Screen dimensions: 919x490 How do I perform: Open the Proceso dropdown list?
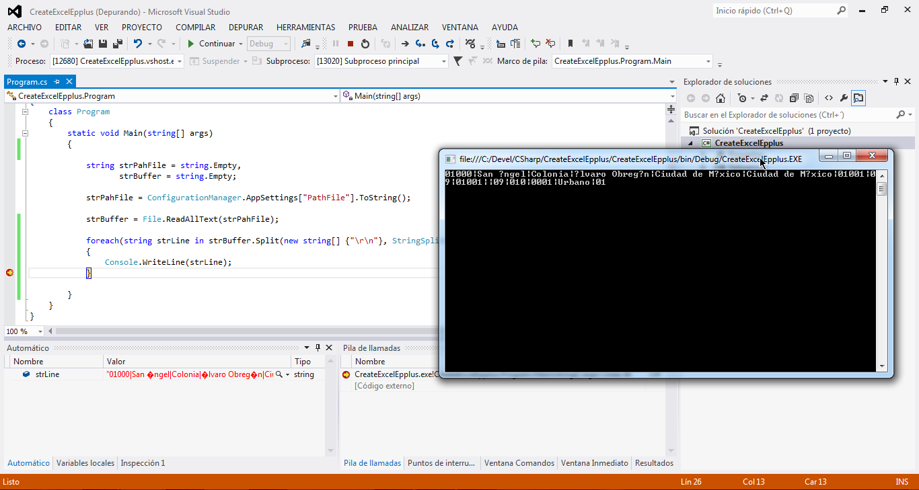(178, 61)
